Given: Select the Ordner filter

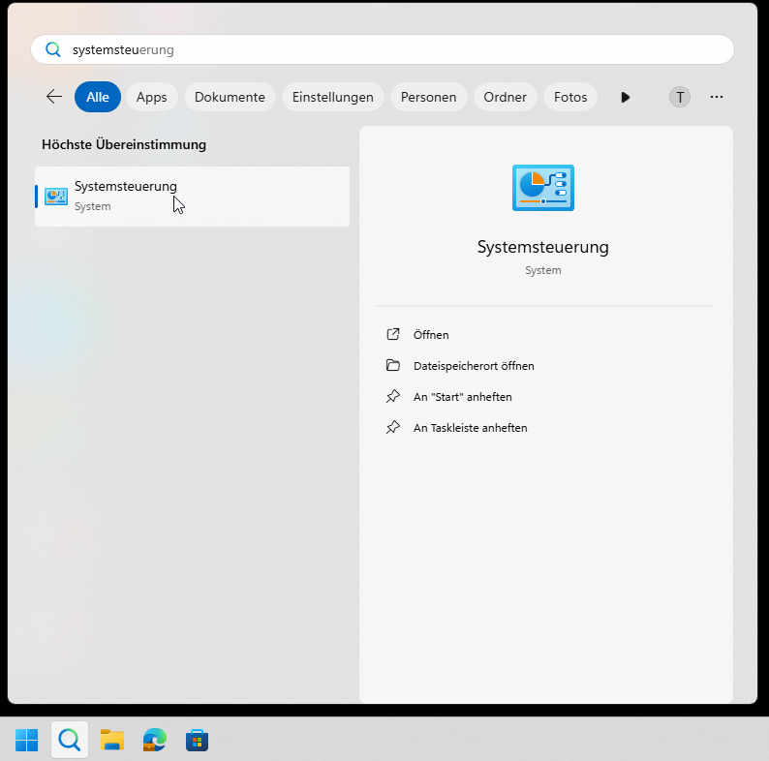Looking at the screenshot, I should pos(506,97).
